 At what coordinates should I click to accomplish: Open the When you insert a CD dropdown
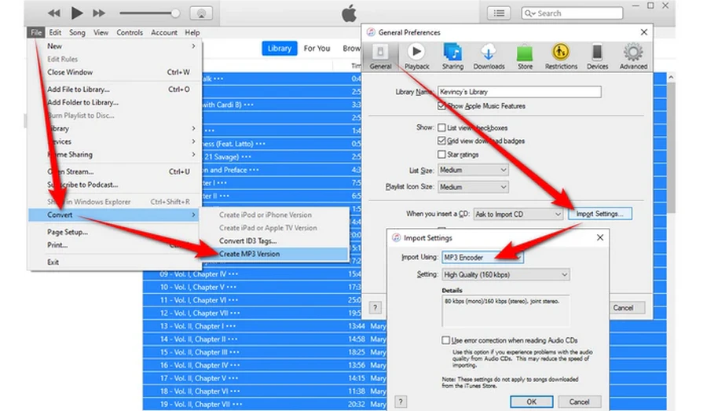518,215
